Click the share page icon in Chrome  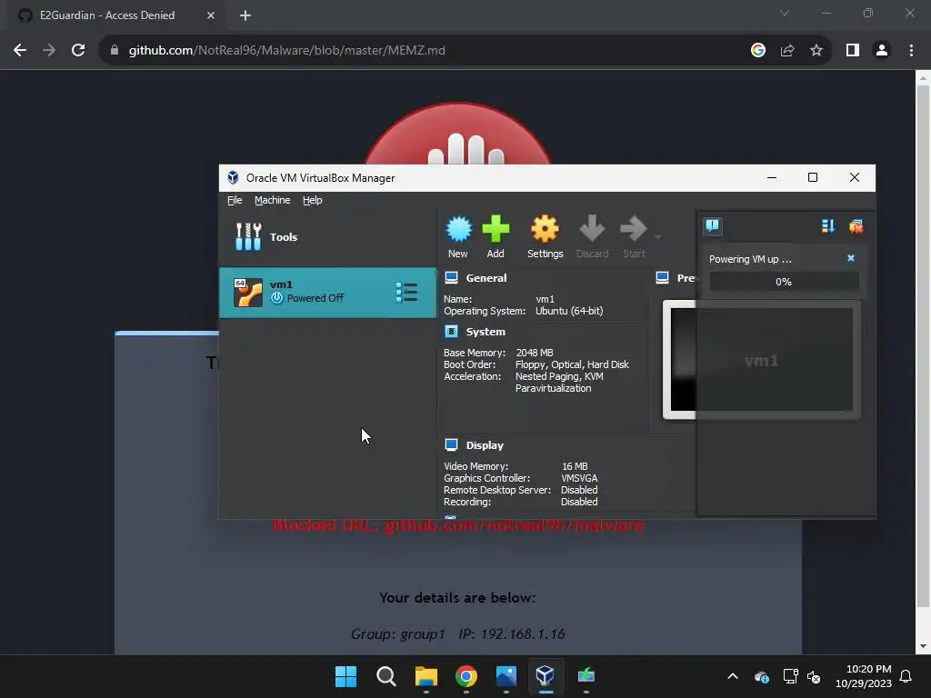coord(787,51)
